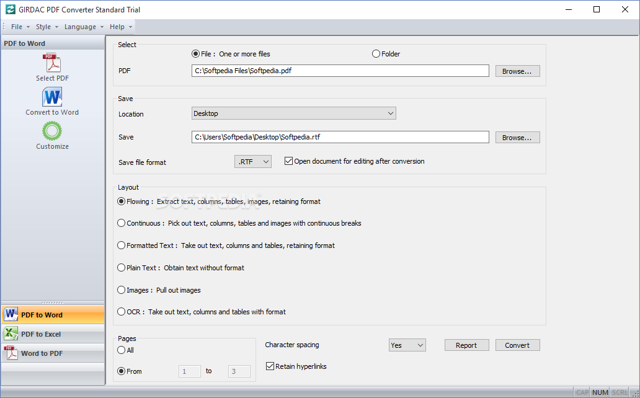The height and width of the screenshot is (398, 640).
Task: Open the File menu
Action: click(x=20, y=27)
